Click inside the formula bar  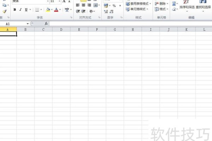pos(131,24)
